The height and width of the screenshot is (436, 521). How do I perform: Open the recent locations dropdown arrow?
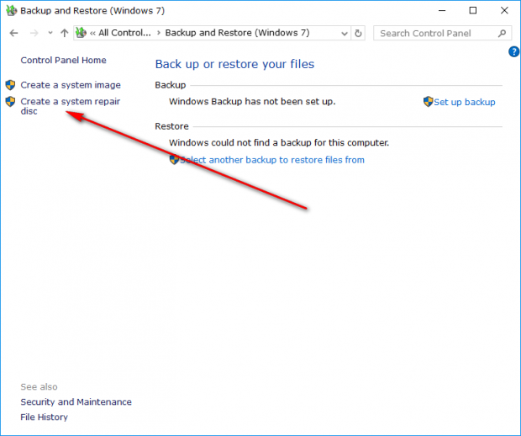click(x=50, y=33)
